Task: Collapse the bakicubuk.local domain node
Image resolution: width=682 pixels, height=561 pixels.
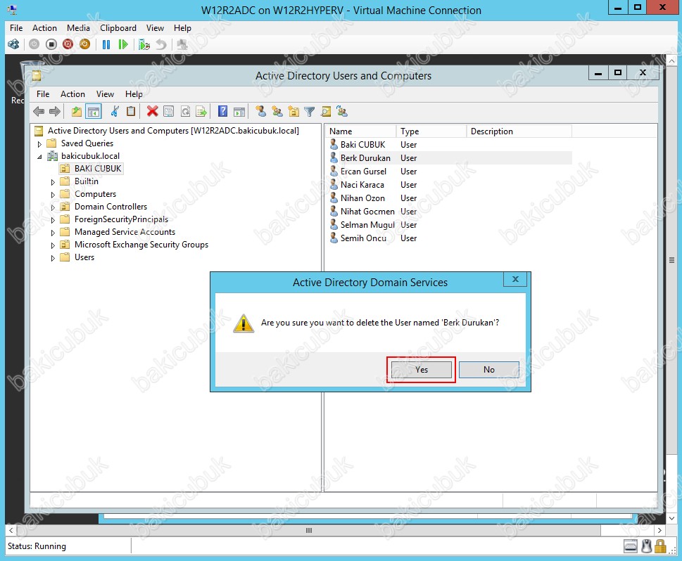Action: pyautogui.click(x=39, y=157)
